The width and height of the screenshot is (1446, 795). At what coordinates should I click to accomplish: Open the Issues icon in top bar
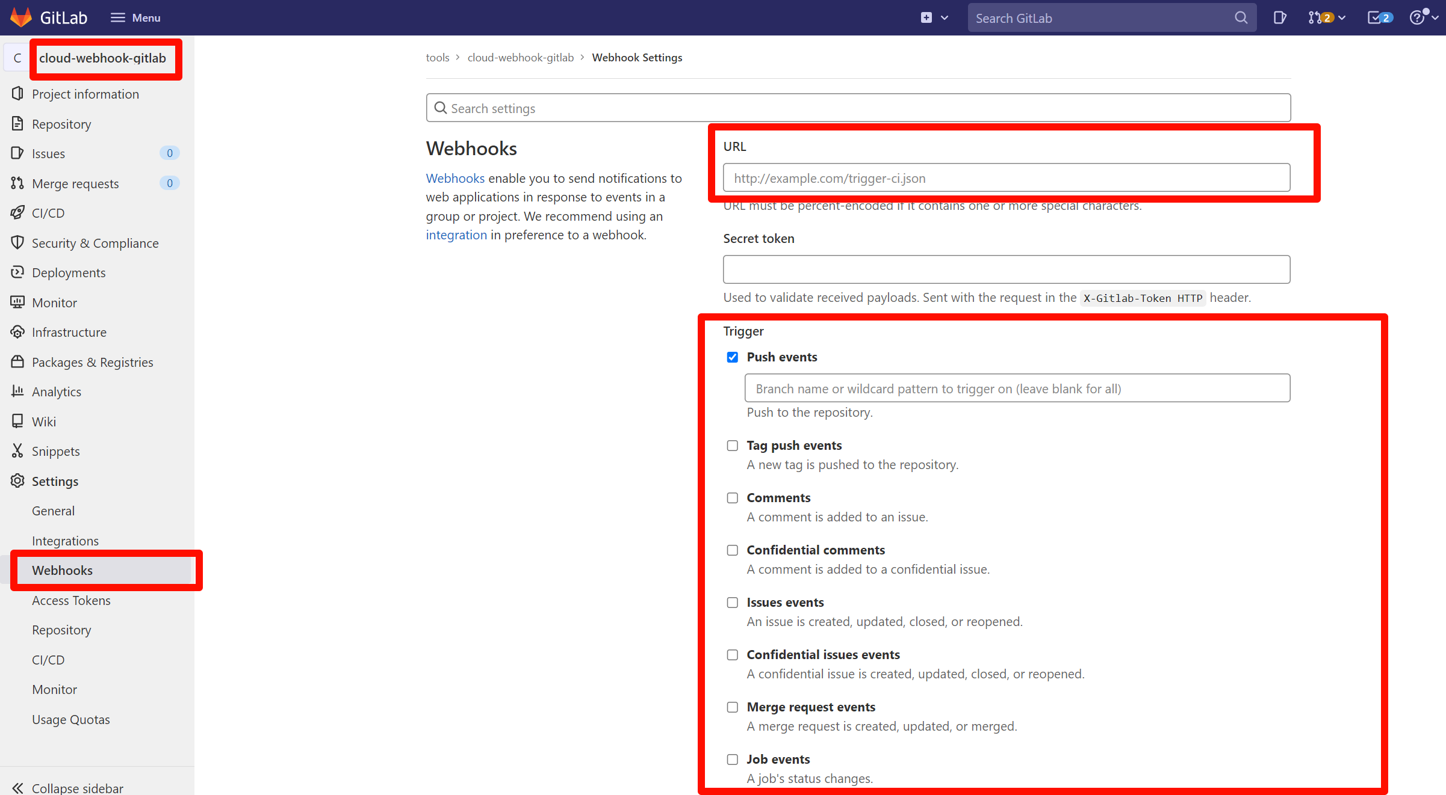[1280, 17]
